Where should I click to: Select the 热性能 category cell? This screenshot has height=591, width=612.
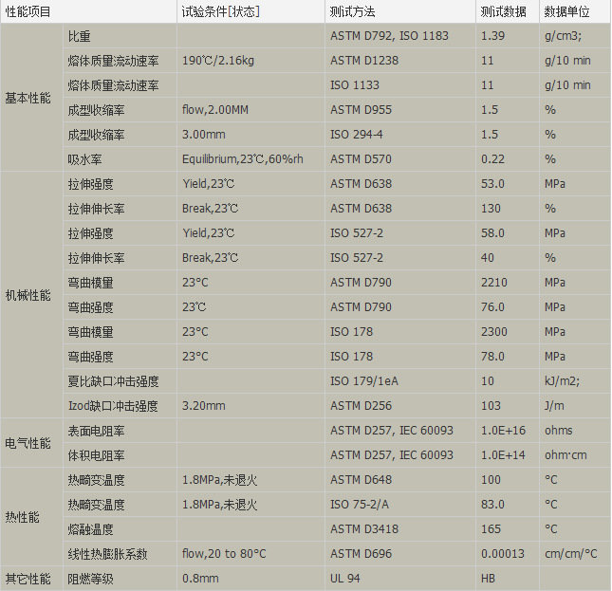pyautogui.click(x=31, y=517)
